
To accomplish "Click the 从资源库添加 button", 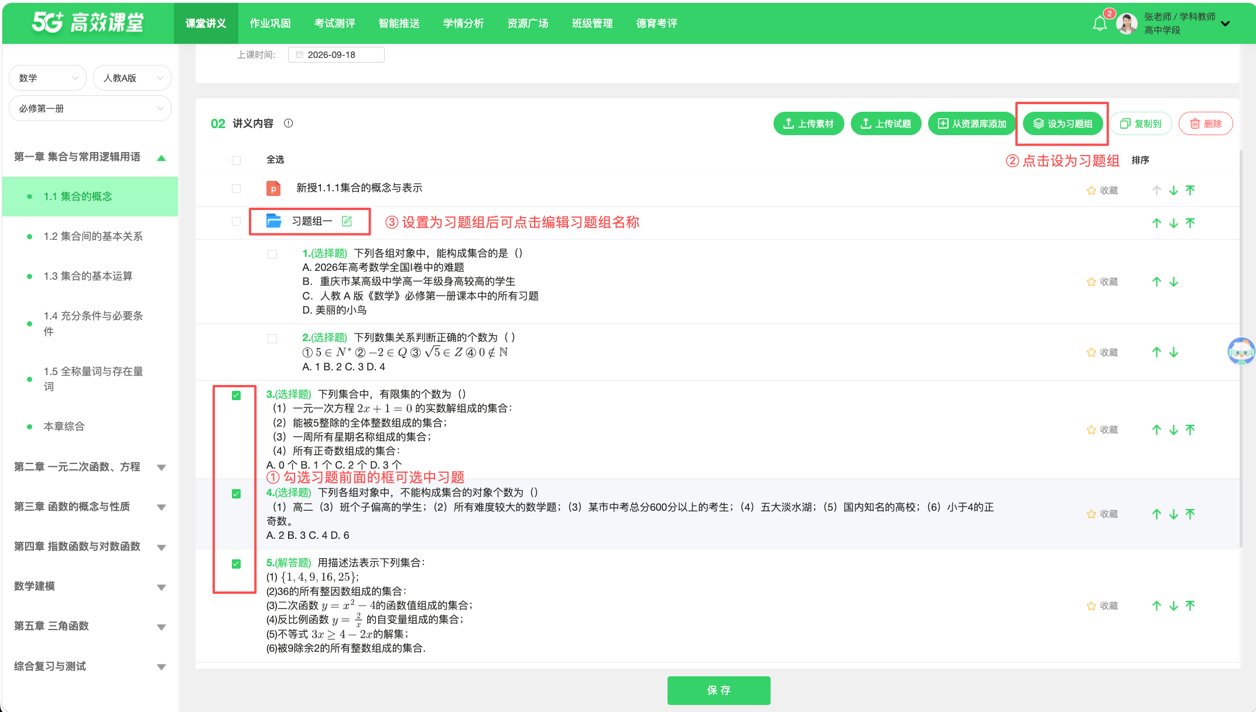I will (972, 123).
